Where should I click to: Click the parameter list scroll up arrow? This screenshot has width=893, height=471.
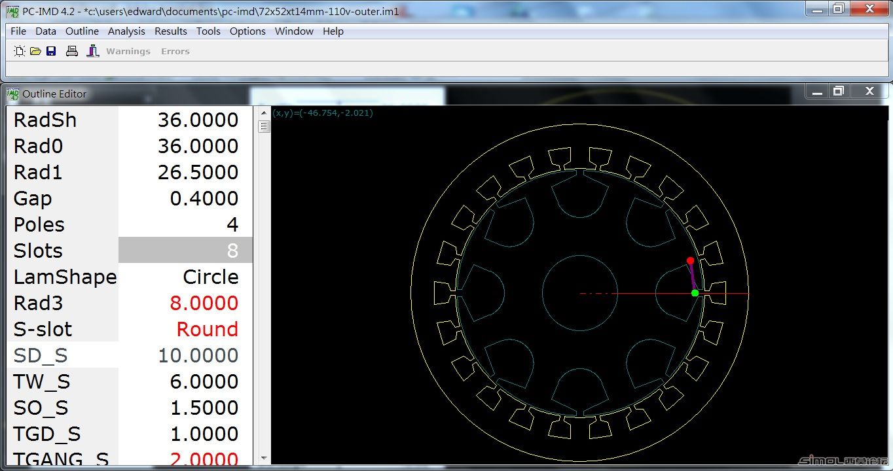(x=264, y=113)
